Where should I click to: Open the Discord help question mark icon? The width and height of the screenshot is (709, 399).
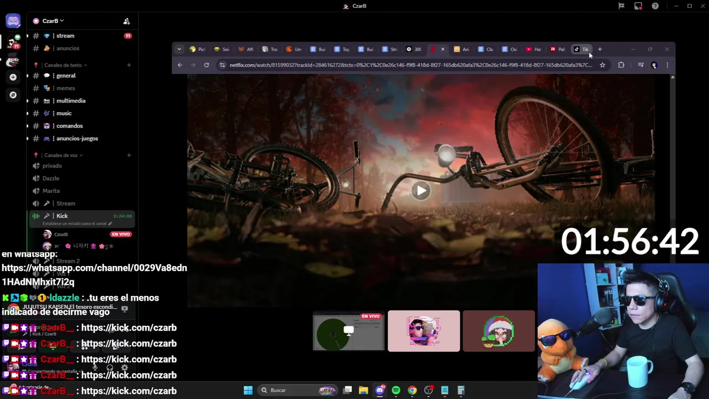[x=655, y=6]
